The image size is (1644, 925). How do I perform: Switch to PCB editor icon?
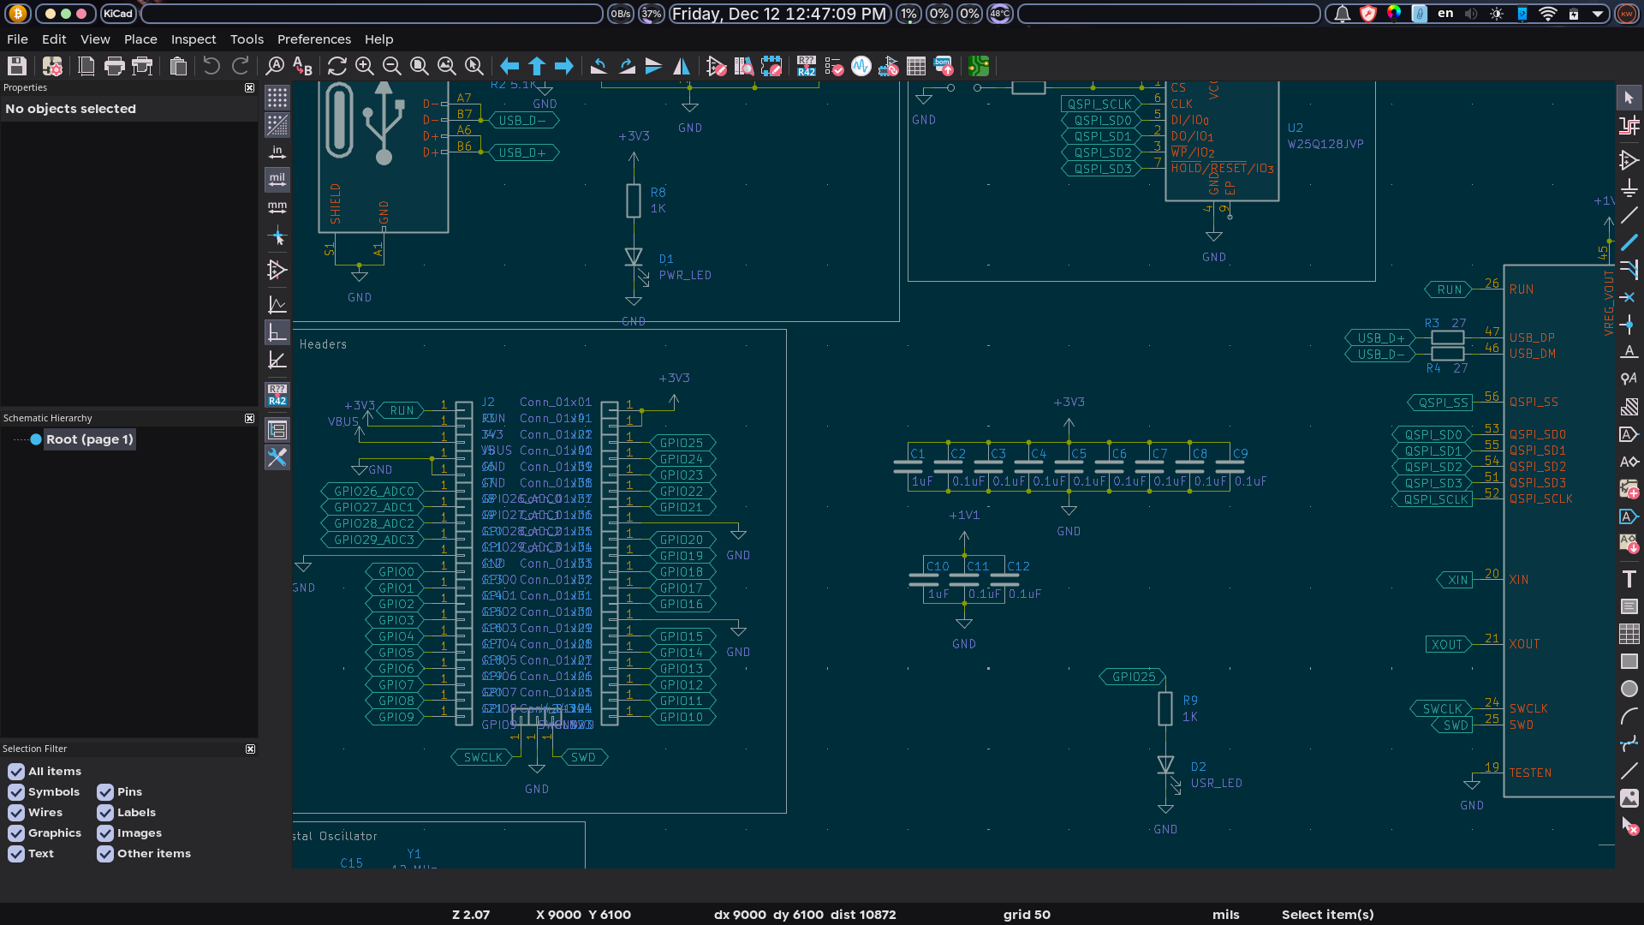tap(979, 66)
